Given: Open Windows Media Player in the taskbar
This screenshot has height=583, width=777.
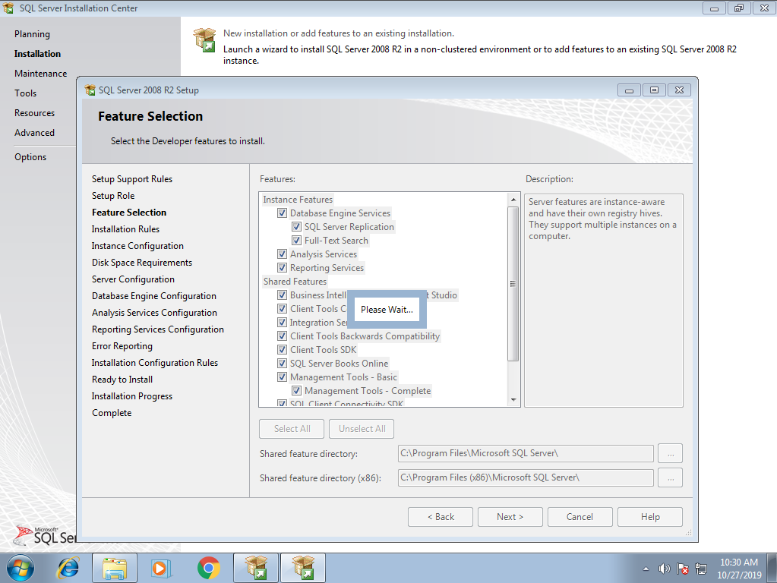Looking at the screenshot, I should tap(160, 568).
